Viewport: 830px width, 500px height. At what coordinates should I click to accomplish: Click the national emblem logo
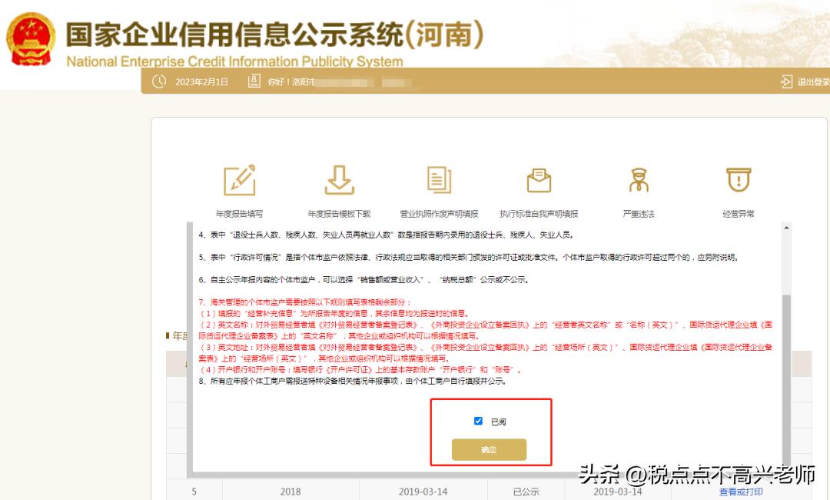(31, 40)
